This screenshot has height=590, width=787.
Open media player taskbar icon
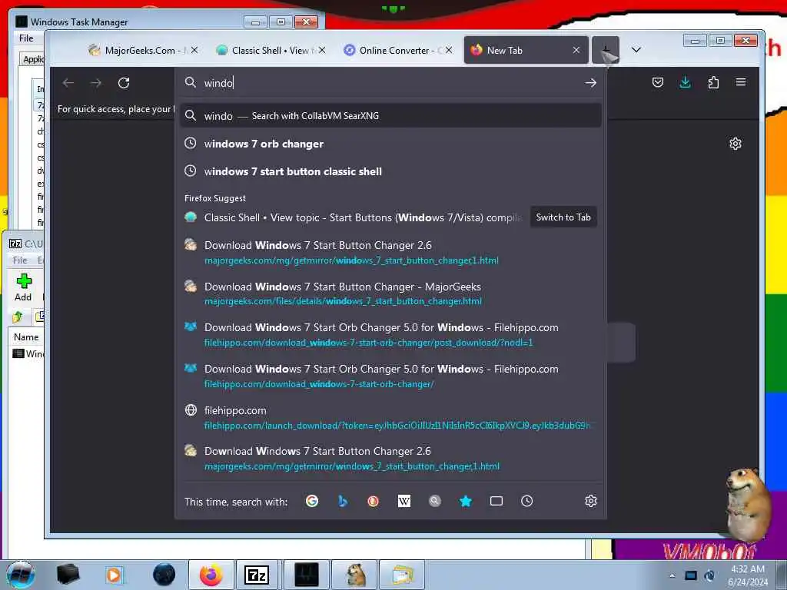(115, 575)
